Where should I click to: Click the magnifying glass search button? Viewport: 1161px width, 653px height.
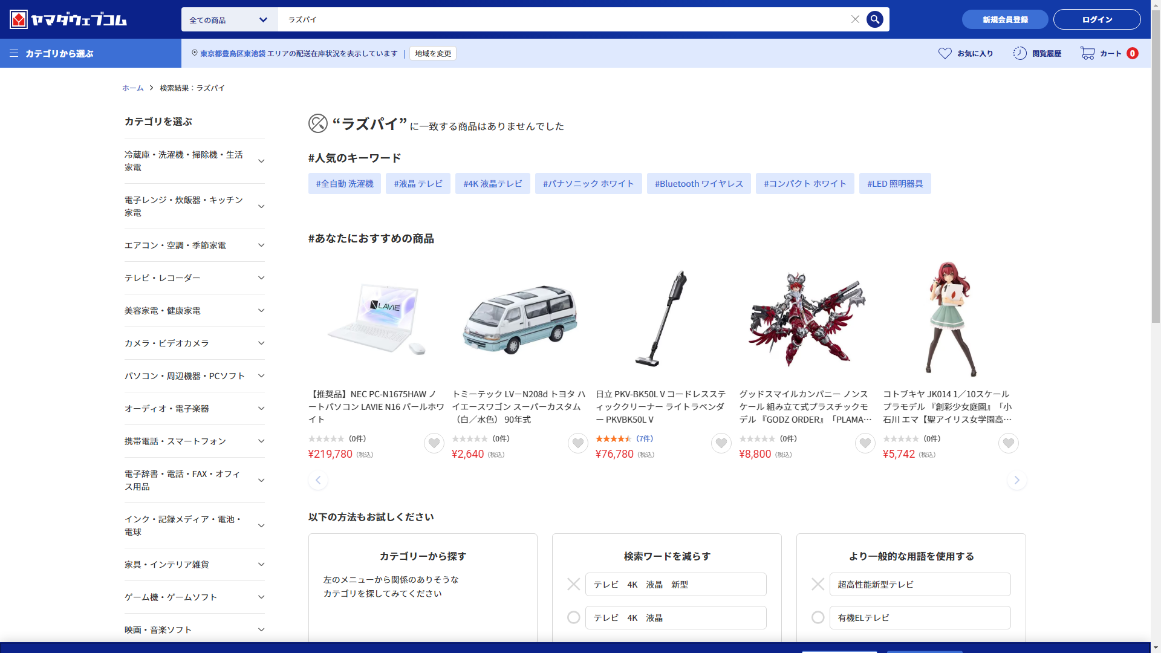tap(874, 19)
